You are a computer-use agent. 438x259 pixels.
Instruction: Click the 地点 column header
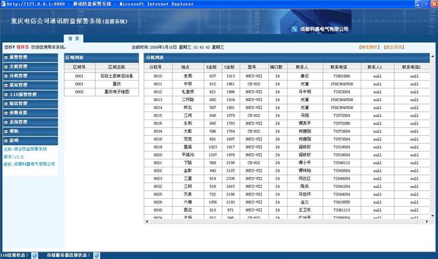[x=188, y=67]
